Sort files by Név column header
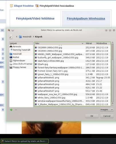 (59, 43)
